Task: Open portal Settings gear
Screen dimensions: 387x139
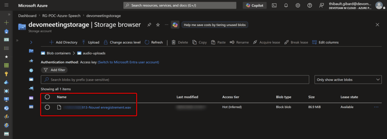Action: [x=298, y=5]
